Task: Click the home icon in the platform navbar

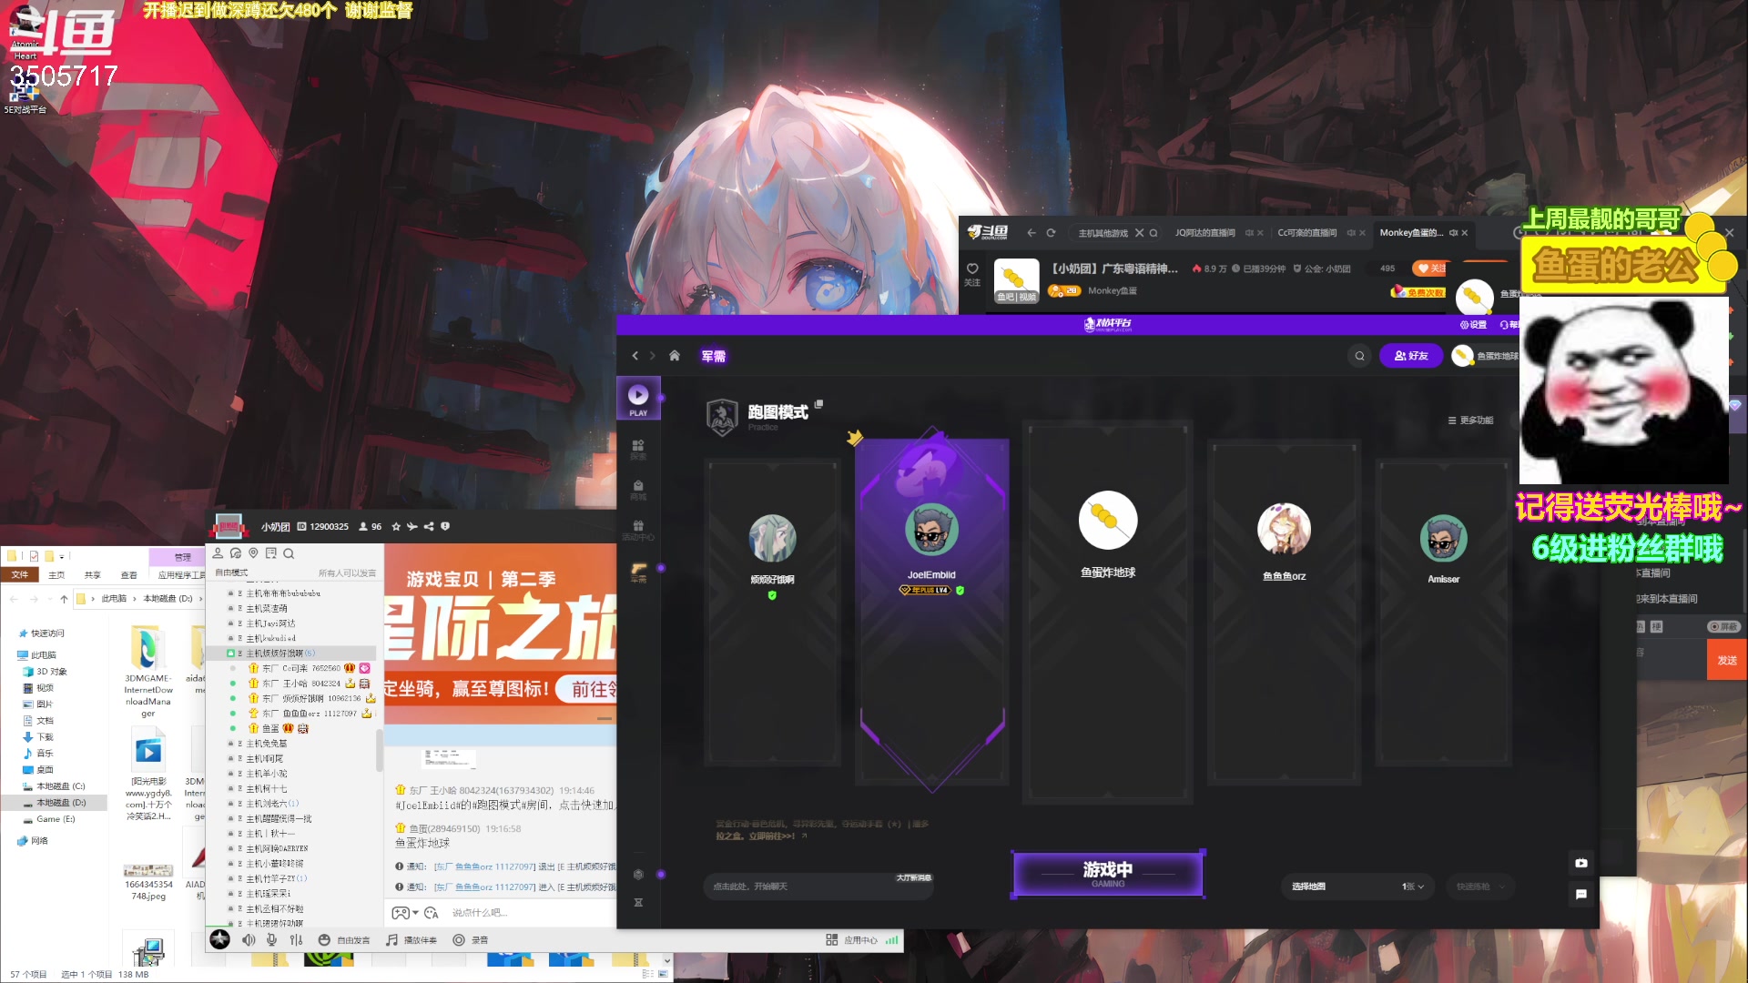Action: pos(674,356)
